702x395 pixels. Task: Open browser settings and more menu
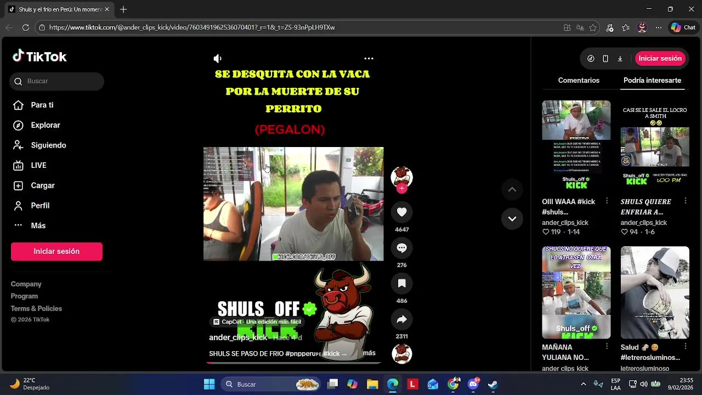pyautogui.click(x=659, y=27)
